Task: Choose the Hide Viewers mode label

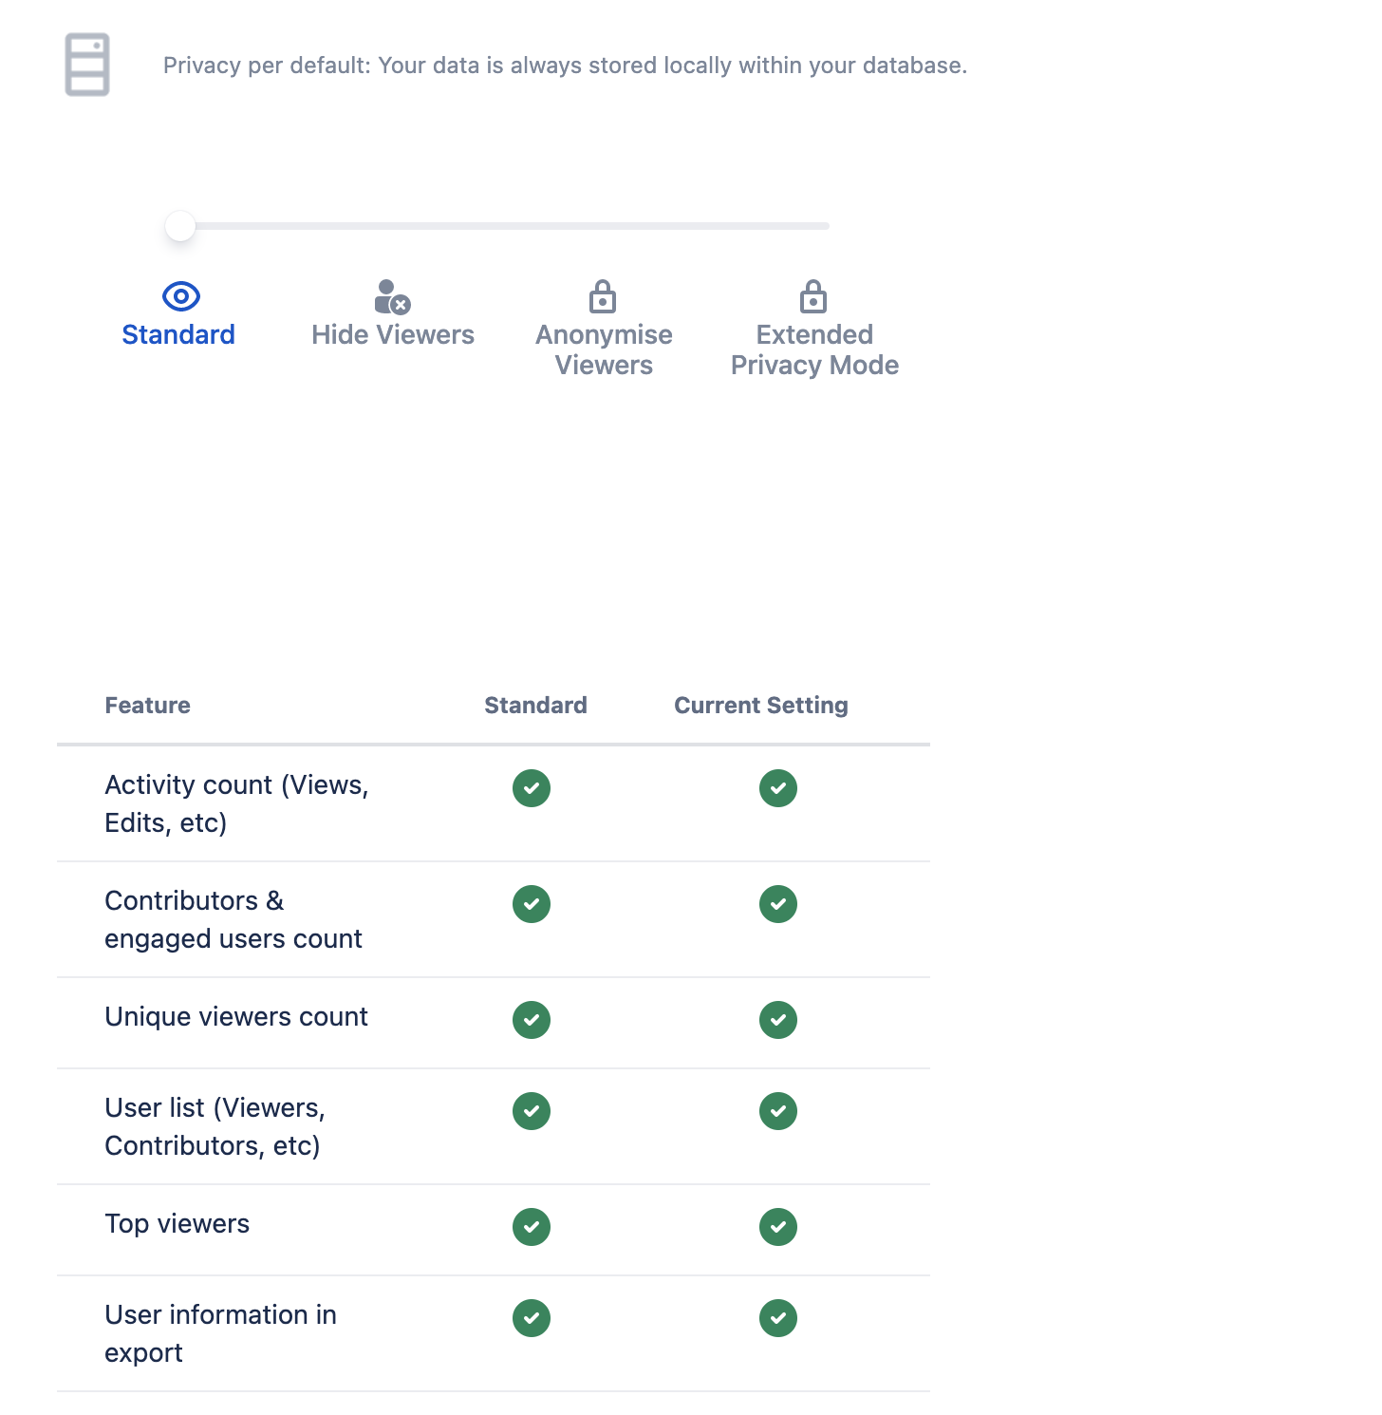Action: coord(393,335)
